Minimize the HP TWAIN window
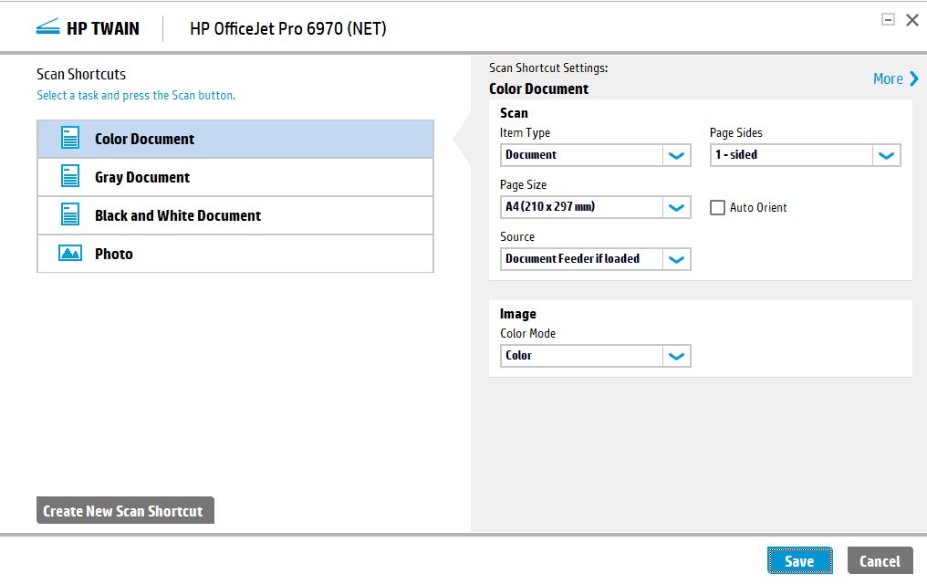This screenshot has height=584, width=927. 888,19
